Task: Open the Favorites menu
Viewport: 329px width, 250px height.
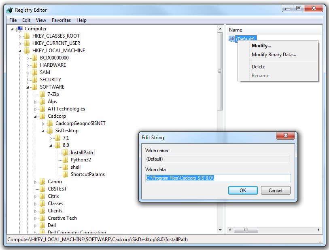Action: pos(61,20)
